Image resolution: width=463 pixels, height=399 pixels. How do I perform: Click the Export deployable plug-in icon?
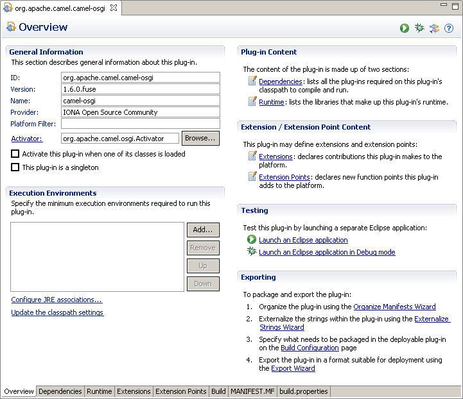(x=434, y=28)
